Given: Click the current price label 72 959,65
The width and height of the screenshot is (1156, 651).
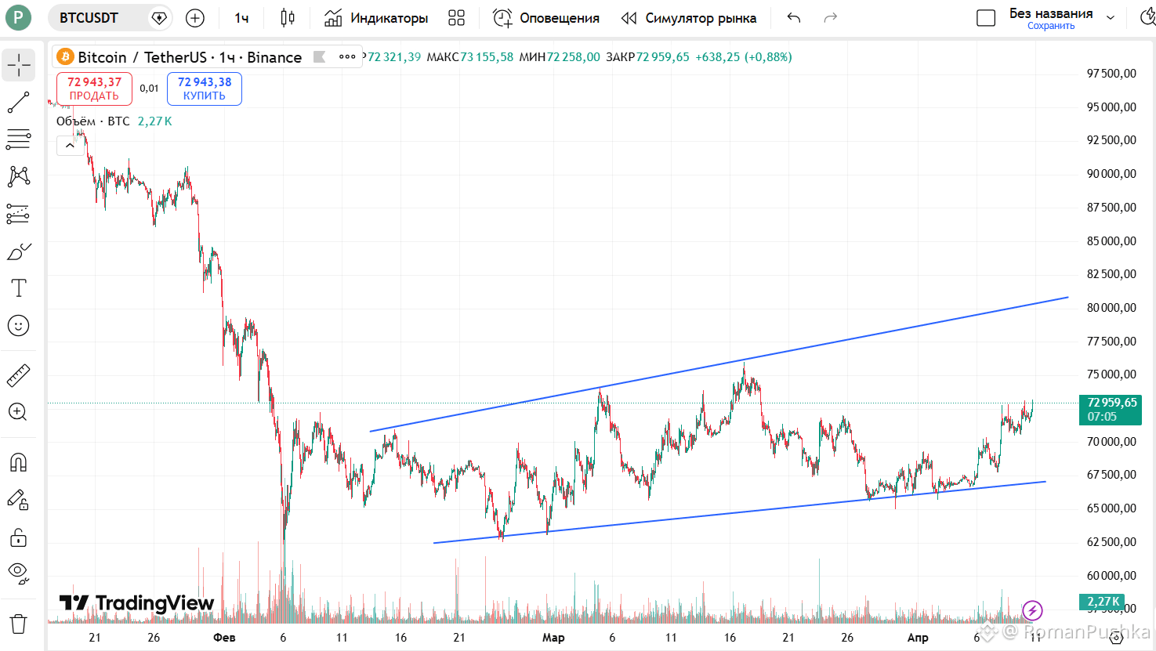Looking at the screenshot, I should tap(1111, 410).
